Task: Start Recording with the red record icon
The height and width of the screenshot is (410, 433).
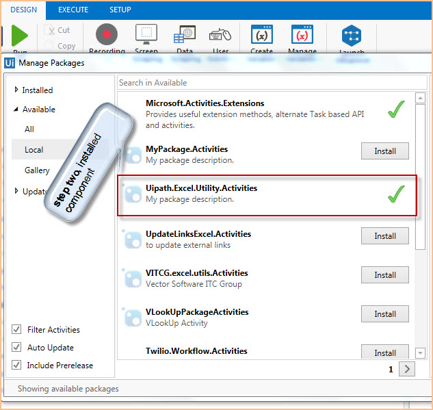Action: click(x=107, y=34)
